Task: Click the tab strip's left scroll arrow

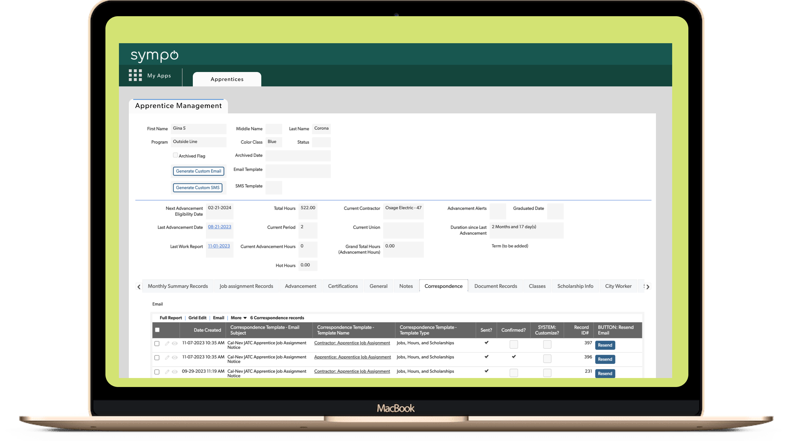Action: tap(139, 286)
